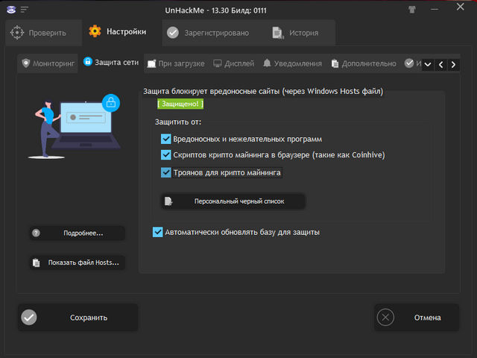The image size is (477, 358).
Task: Expand the tab list dropdown chevron
Action: pos(428,65)
